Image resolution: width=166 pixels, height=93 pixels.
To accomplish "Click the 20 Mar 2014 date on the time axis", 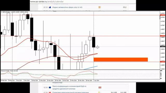I will (66, 80).
